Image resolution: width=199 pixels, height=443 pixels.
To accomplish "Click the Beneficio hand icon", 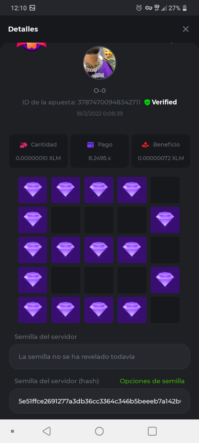I will 146,145.
